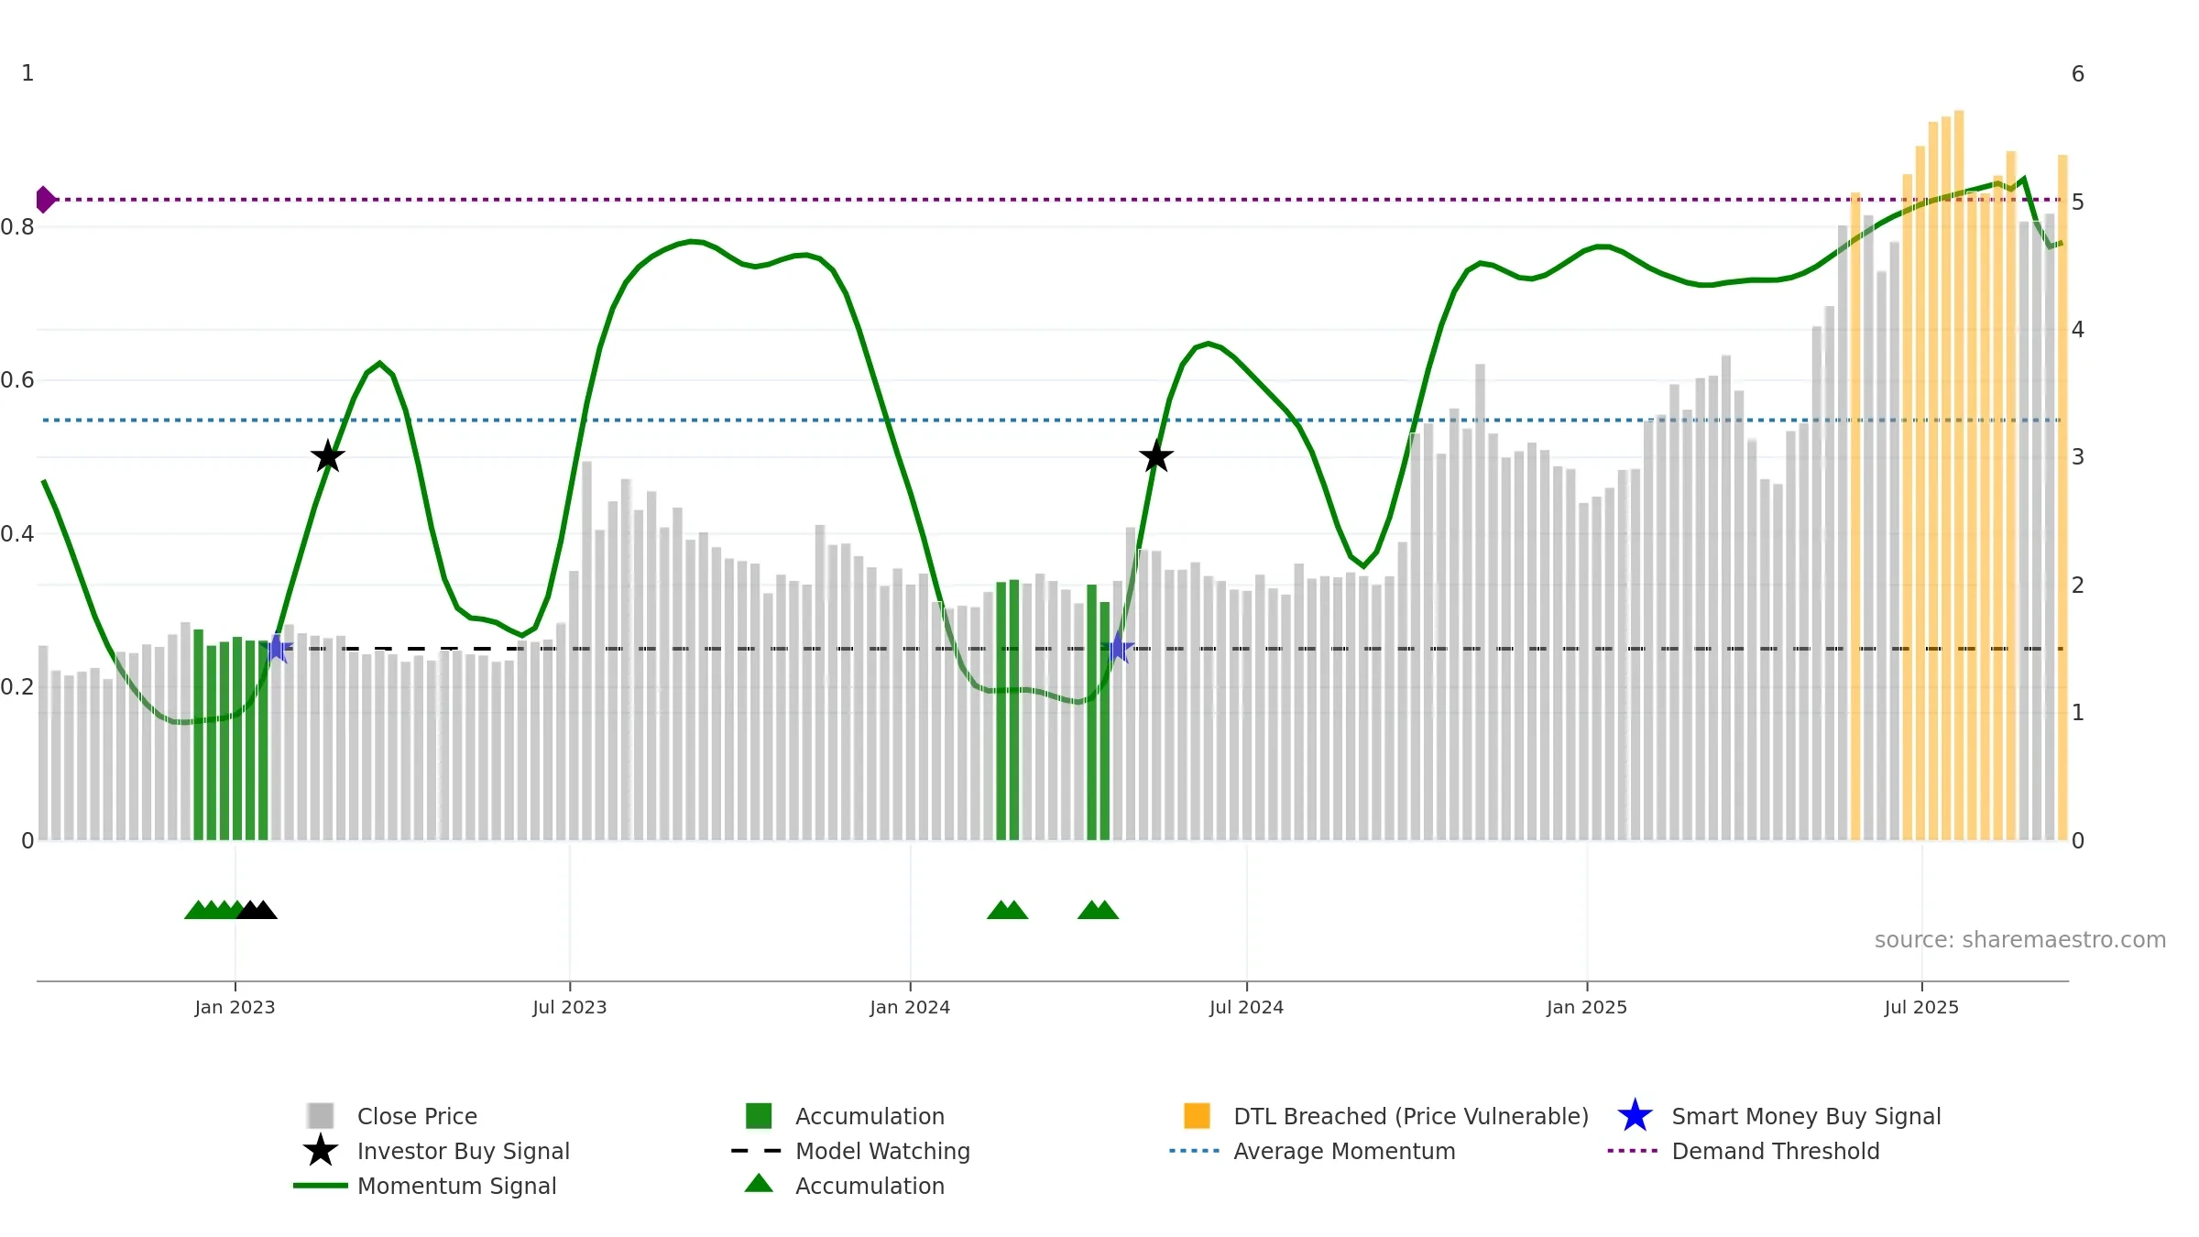Click the Jul 2024 axis tick label
The image size is (2199, 1237).
1246,1007
